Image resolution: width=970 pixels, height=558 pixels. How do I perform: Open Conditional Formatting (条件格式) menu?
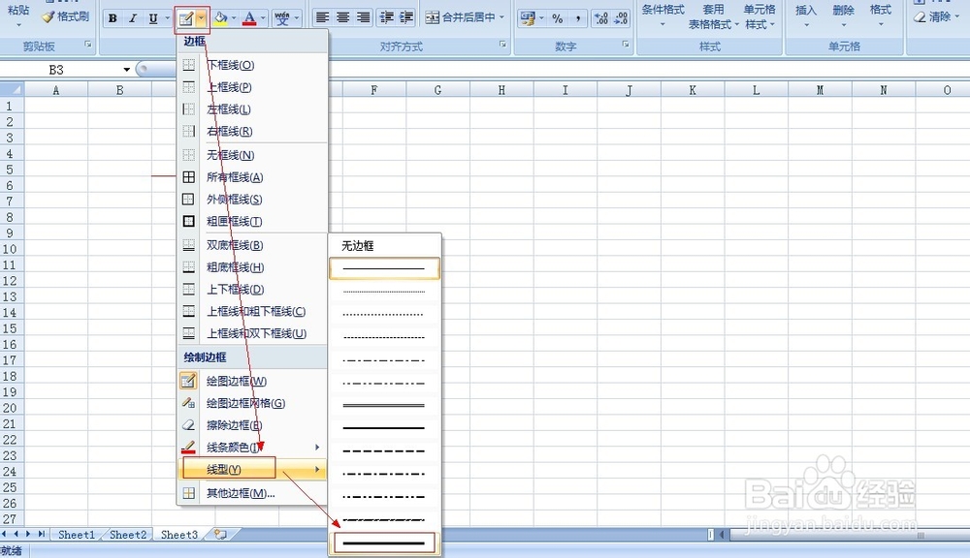[x=663, y=15]
